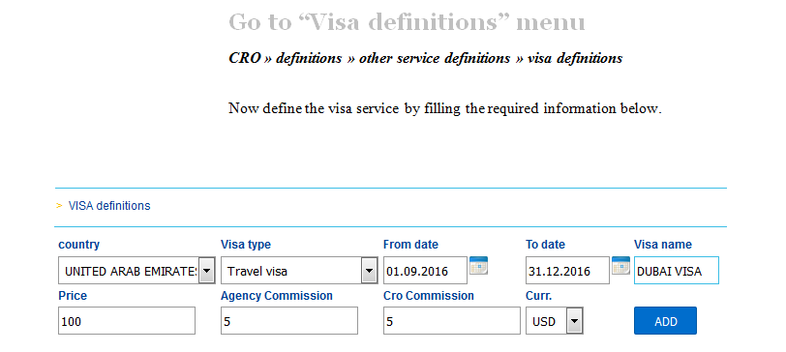Open the VISA definitions section header
786x352 pixels.
pos(109,206)
